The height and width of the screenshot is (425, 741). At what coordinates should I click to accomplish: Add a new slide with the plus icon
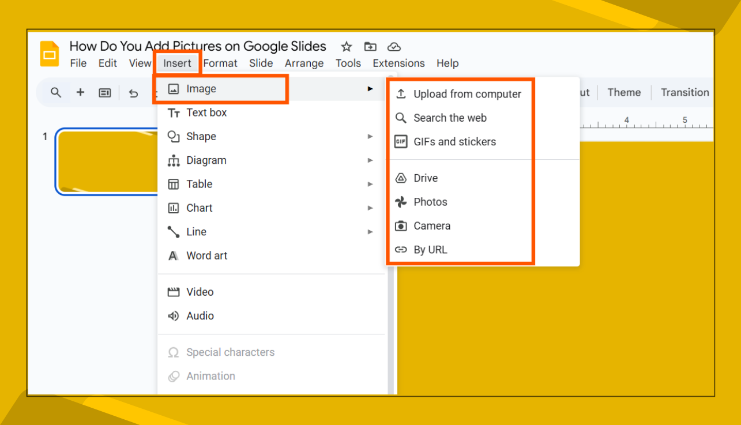[x=80, y=92]
